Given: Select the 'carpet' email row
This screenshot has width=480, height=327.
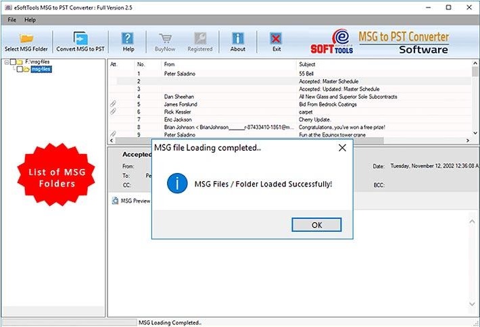Looking at the screenshot, I should click(x=290, y=112).
